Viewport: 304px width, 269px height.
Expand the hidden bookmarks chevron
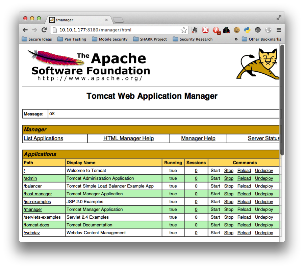coord(236,39)
